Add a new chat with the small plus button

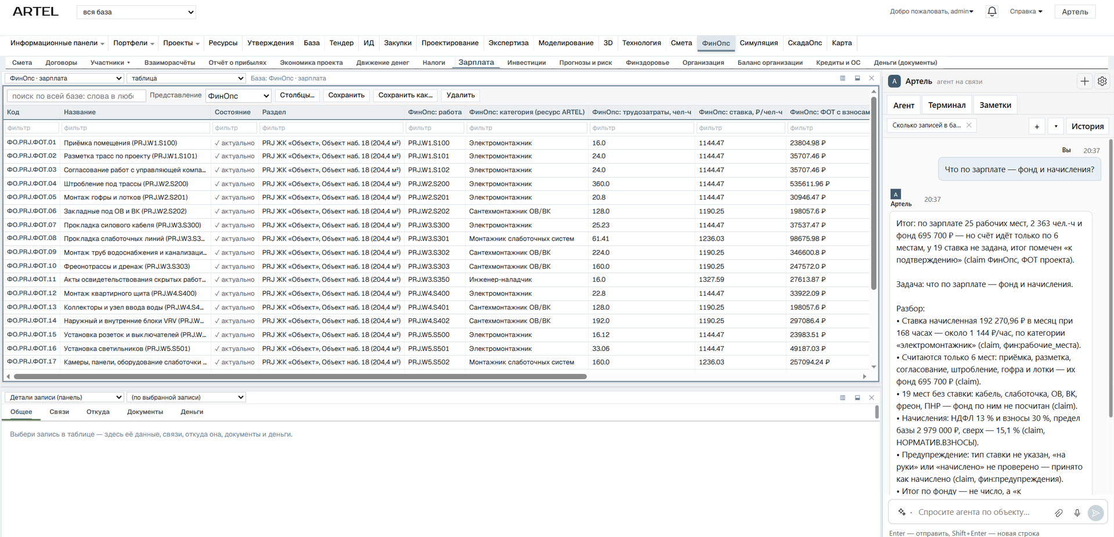(1037, 126)
